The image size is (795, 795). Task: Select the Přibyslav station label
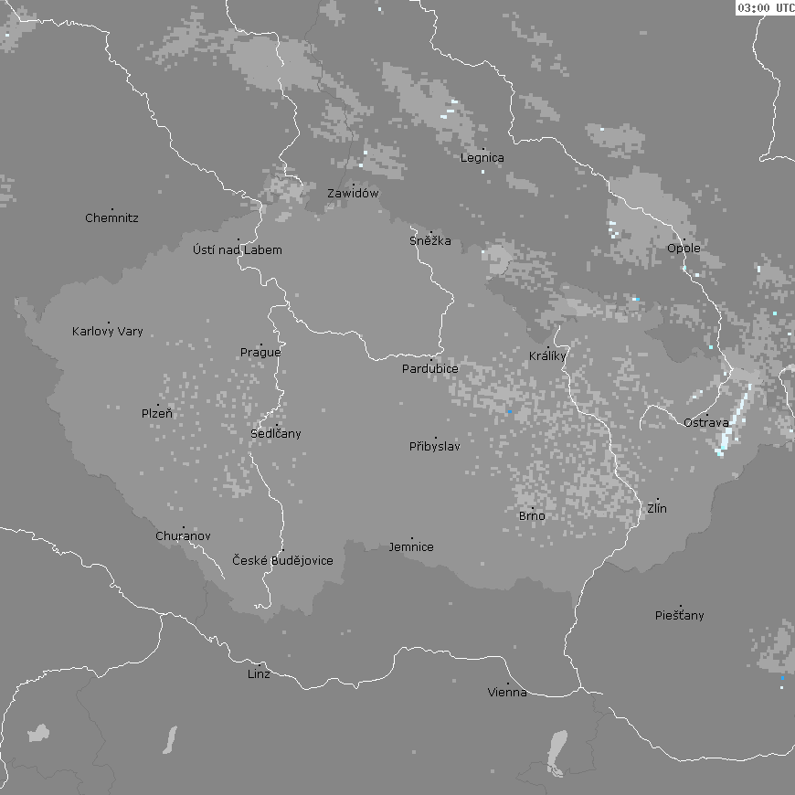[435, 447]
